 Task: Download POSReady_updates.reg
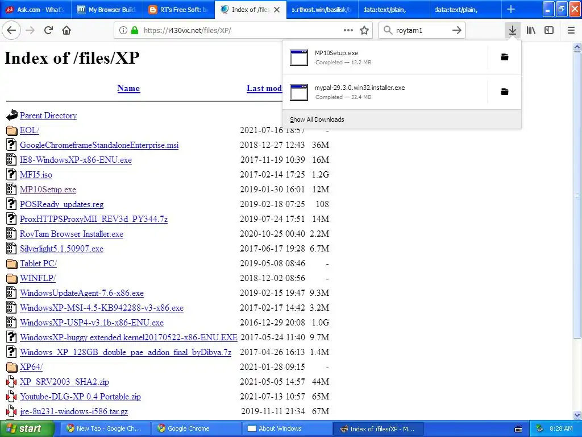click(x=61, y=204)
